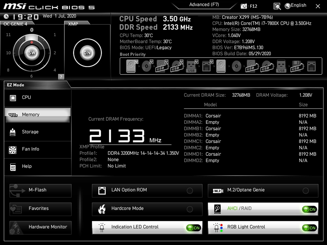Close the BIOS with the X button
The image size is (327, 245).
click(318, 6)
